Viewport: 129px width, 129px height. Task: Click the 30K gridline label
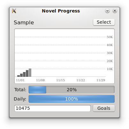pos(110,53)
